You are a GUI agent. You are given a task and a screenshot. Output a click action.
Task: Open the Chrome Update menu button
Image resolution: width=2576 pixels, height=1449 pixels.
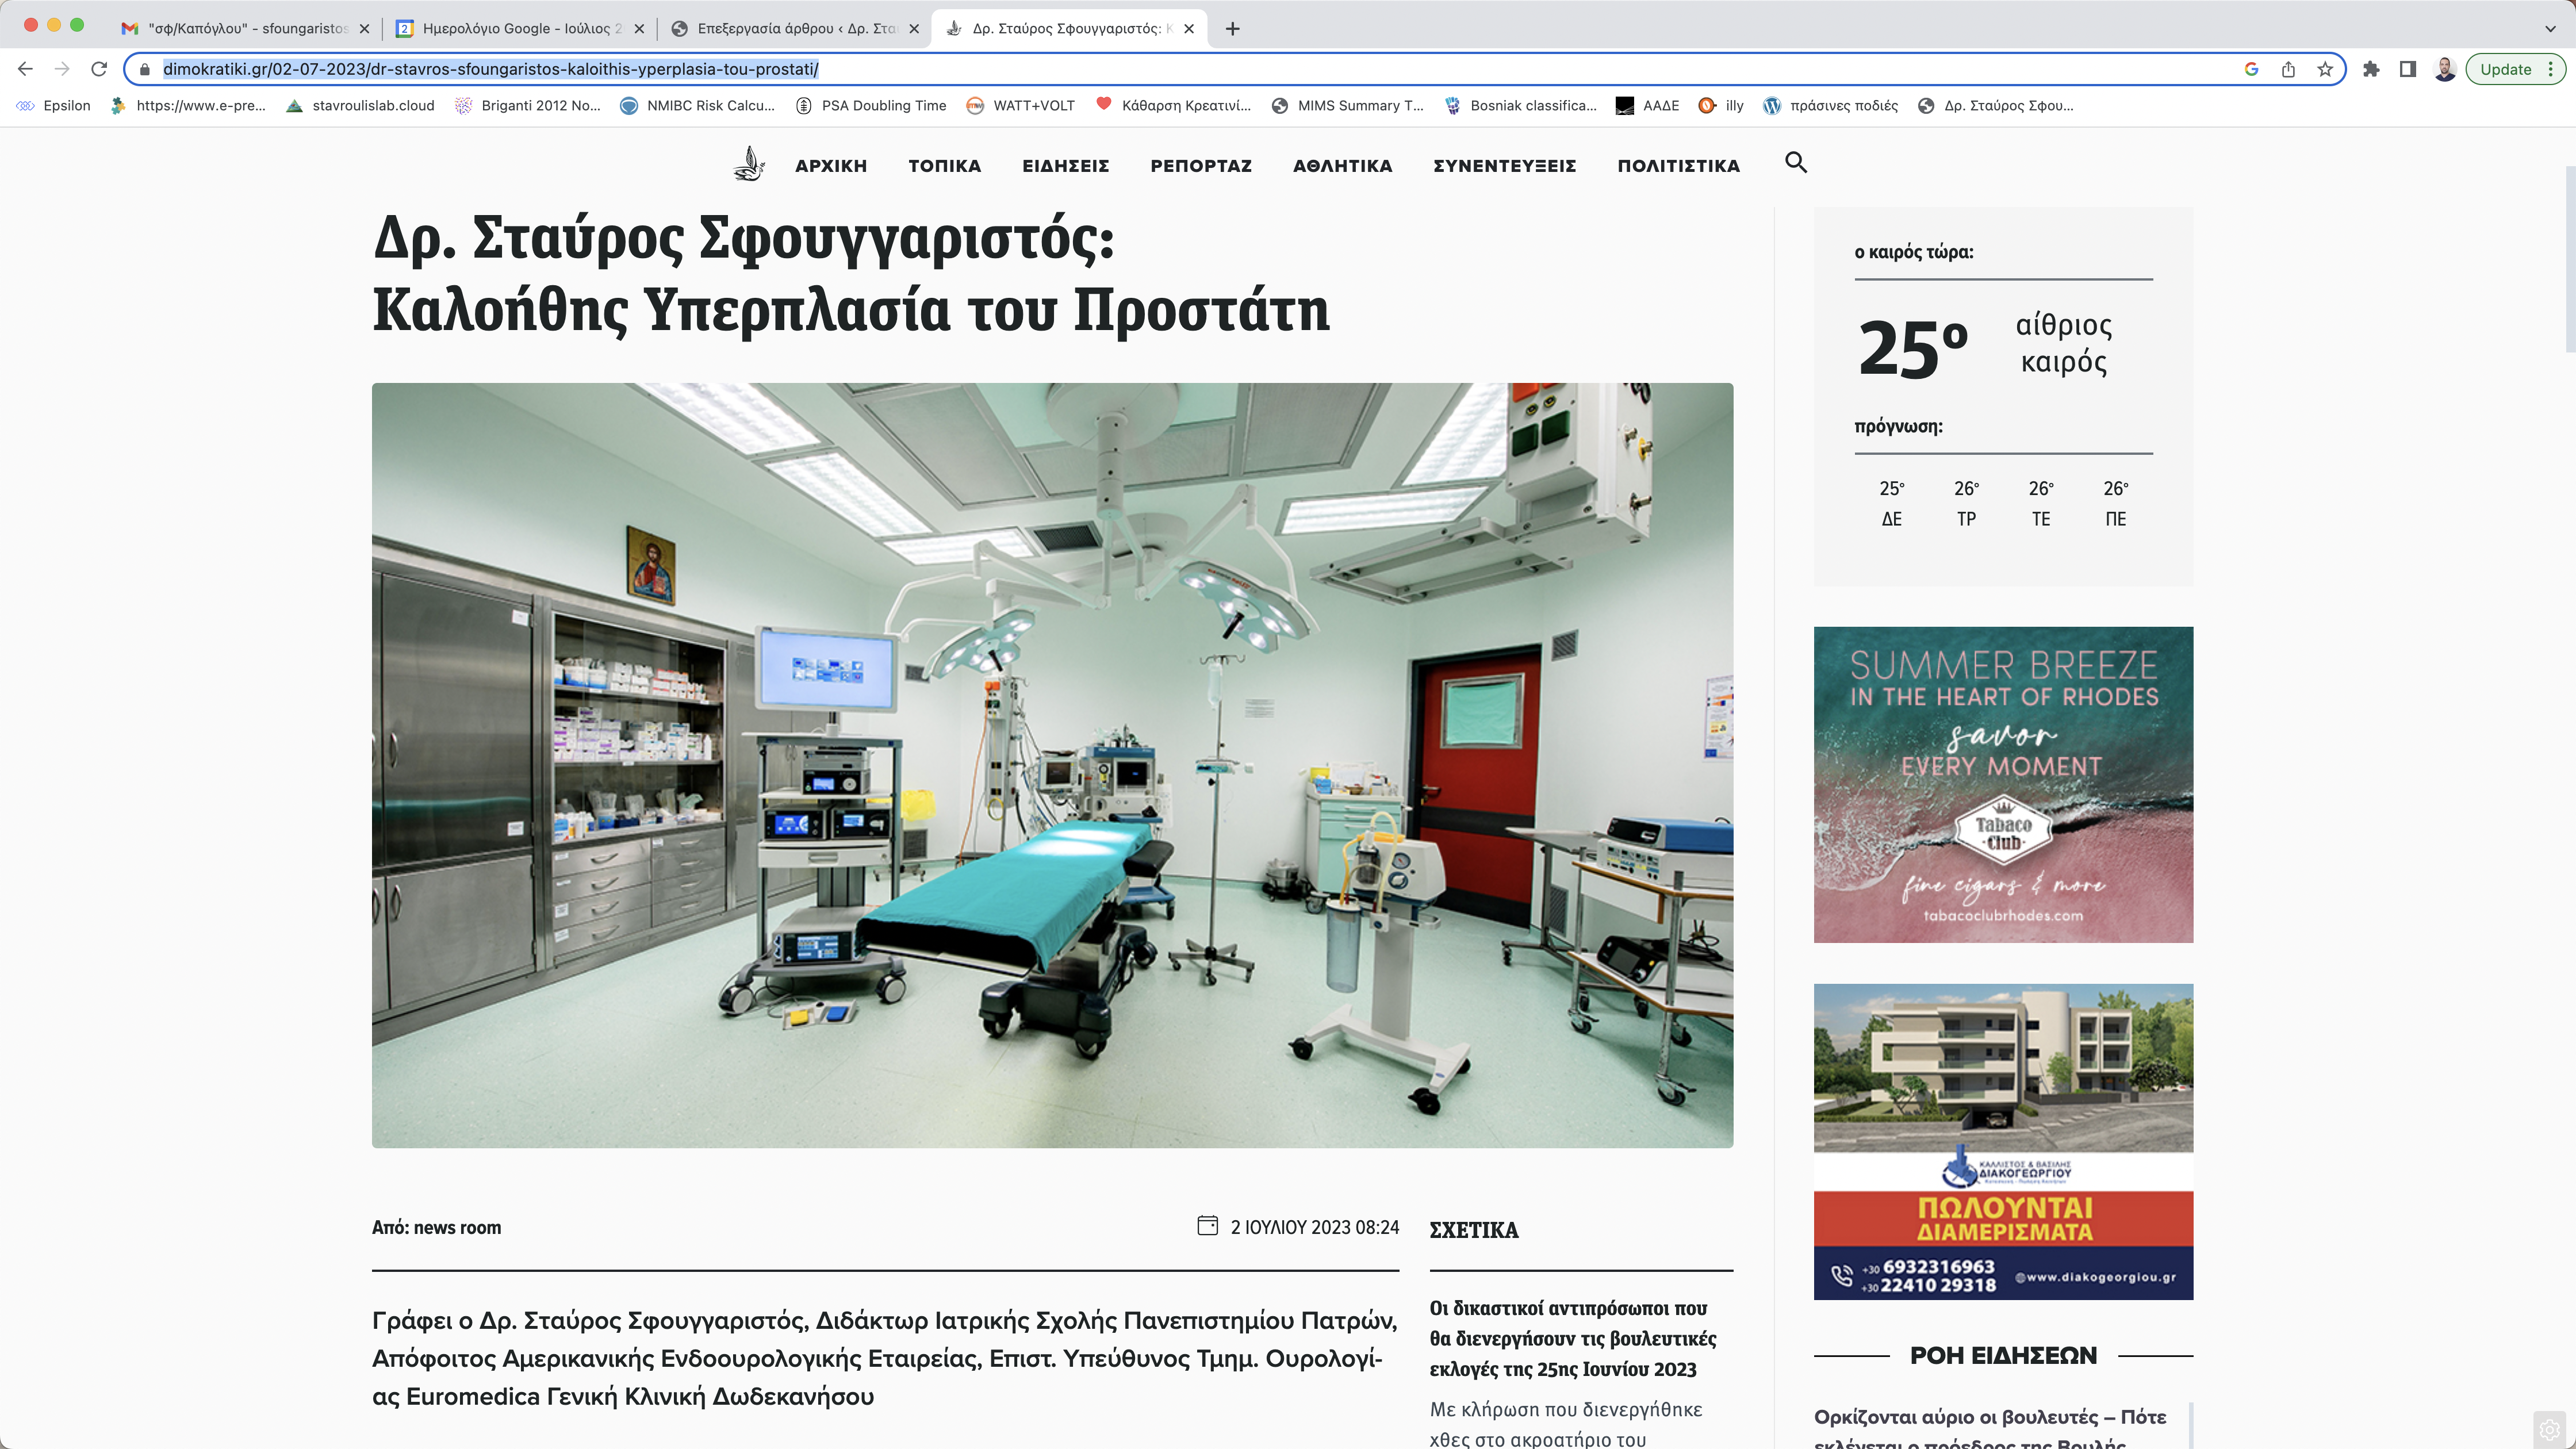click(x=2515, y=69)
